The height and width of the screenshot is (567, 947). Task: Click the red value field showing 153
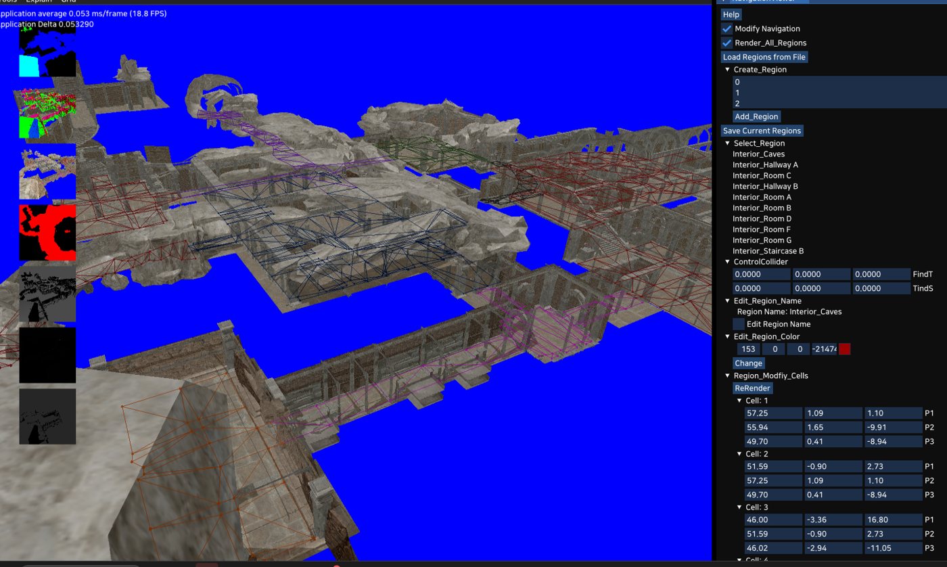tap(748, 349)
